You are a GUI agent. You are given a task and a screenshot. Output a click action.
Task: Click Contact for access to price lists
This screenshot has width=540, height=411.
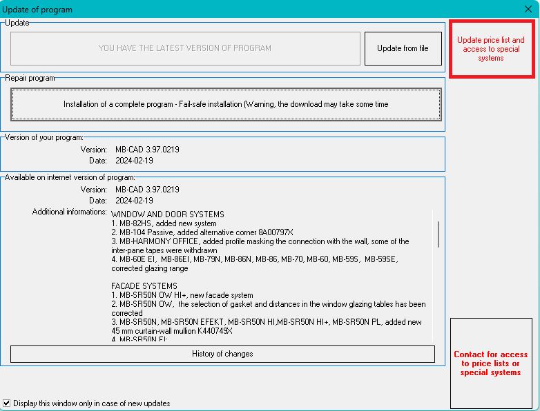(491, 363)
